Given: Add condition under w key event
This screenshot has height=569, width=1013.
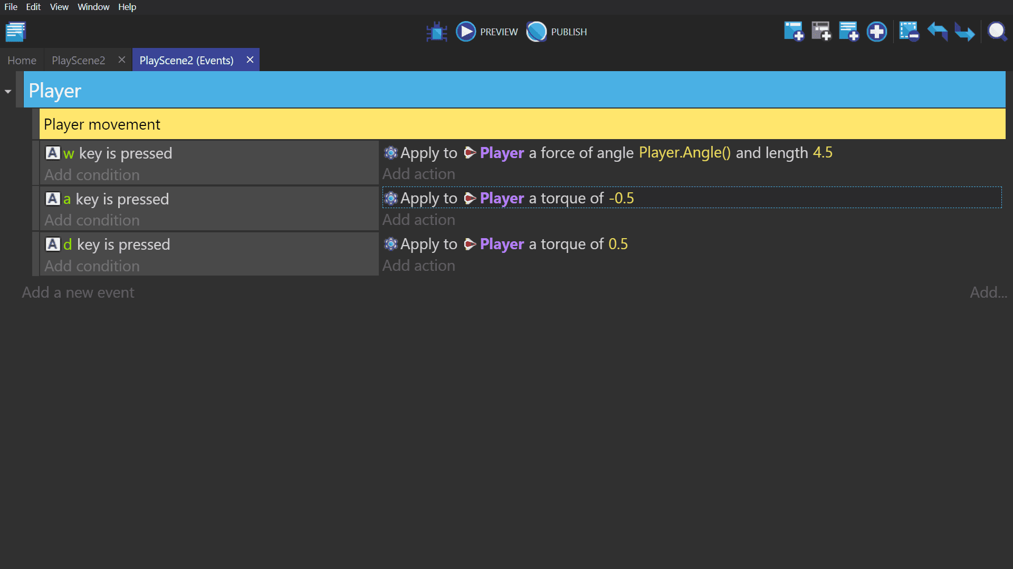Looking at the screenshot, I should click(x=92, y=175).
